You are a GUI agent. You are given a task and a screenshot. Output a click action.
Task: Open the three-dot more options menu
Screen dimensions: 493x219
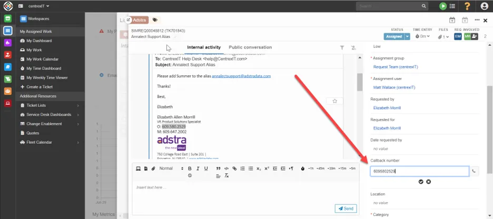(x=477, y=20)
